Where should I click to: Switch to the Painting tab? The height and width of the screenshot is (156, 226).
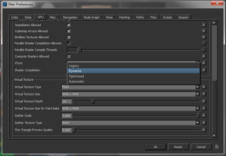pos(124,17)
